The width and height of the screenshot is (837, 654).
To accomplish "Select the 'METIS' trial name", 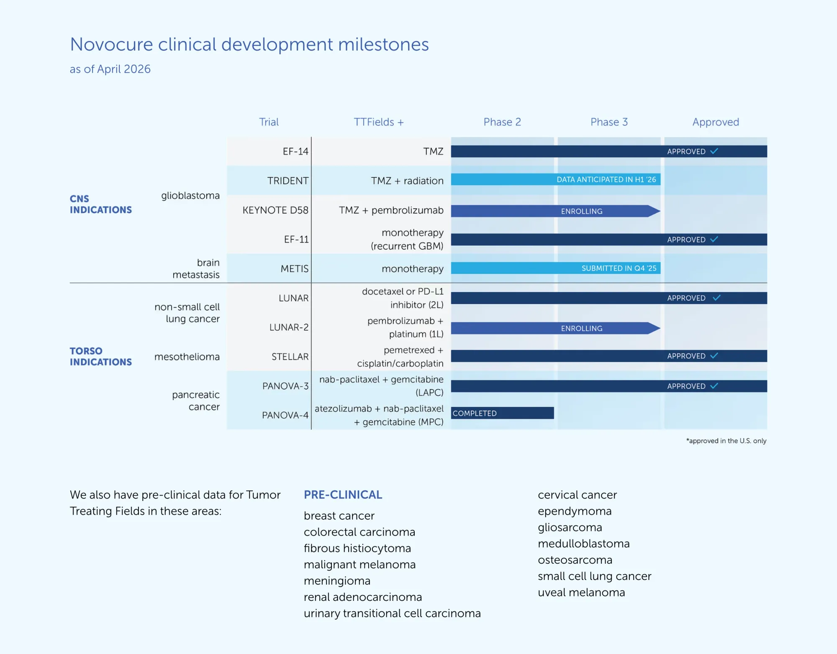I will point(295,268).
